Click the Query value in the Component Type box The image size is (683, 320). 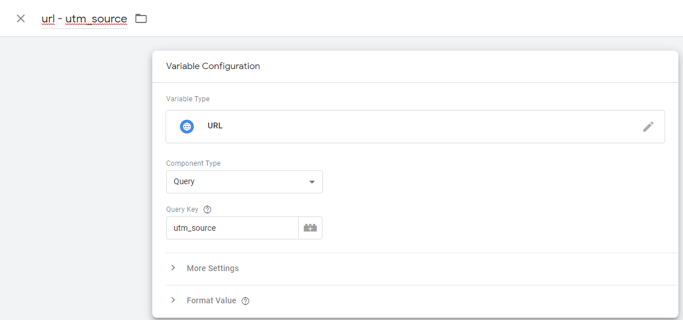[x=184, y=182]
